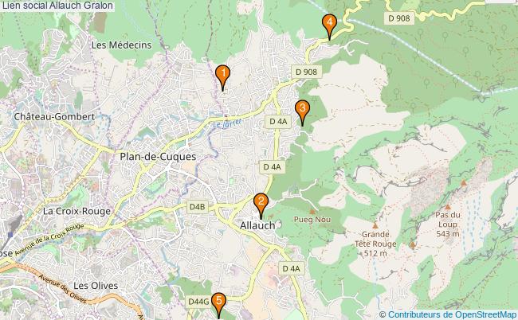518x320 pixels.
Task: Click the Les Médecins place label
Action: 122,45
